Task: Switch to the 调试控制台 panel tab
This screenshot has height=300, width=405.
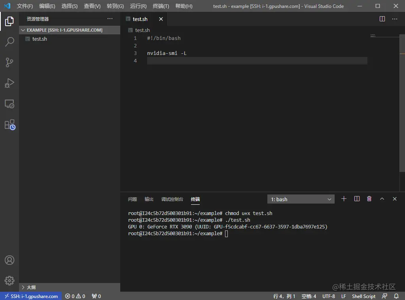Action: pyautogui.click(x=172, y=199)
